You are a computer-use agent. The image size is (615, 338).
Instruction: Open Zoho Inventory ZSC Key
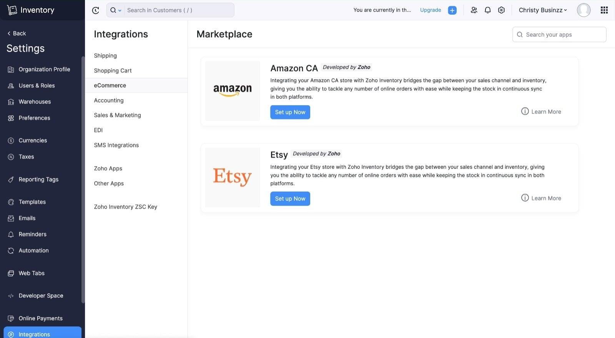pos(125,207)
